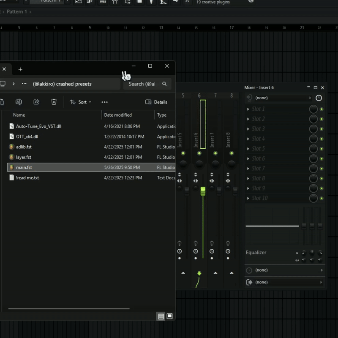Click the Insert 6 green volume fader
The width and height of the screenshot is (338, 338).
pos(203,191)
